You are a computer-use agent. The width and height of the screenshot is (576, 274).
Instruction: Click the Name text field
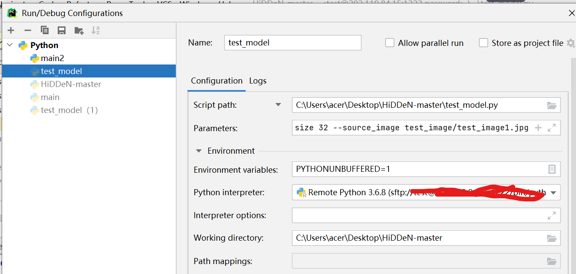coord(293,43)
